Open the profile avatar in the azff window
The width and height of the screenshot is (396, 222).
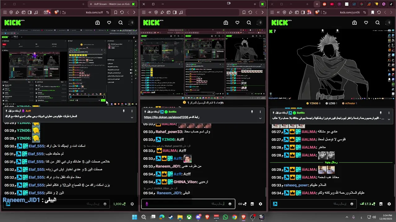tap(131, 23)
